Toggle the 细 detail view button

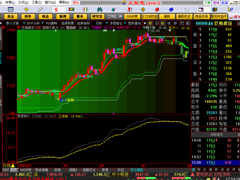pos(193,170)
